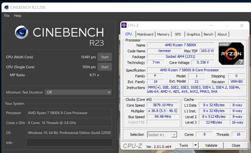
Task: Click the Threads count value 16
Action: click(x=238, y=134)
